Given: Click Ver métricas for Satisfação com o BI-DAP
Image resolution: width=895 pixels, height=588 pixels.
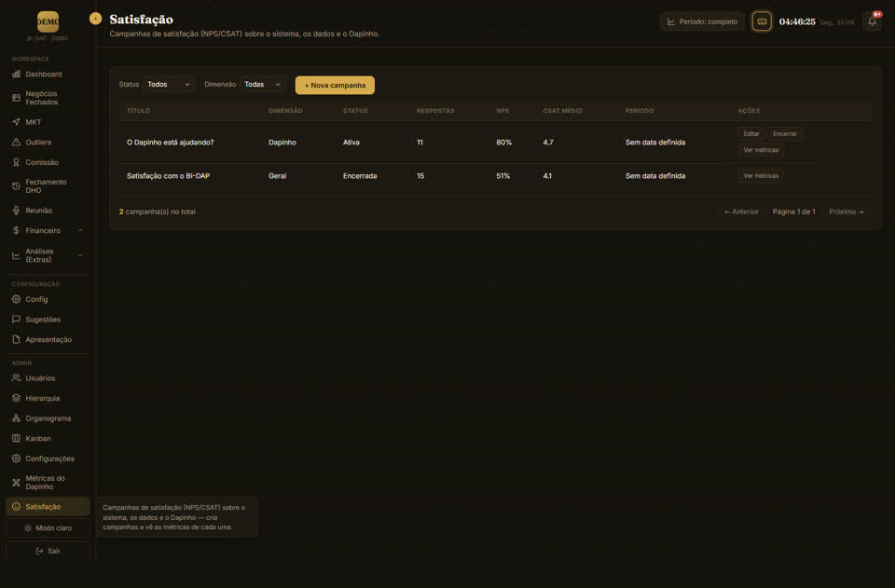Looking at the screenshot, I should pyautogui.click(x=761, y=176).
